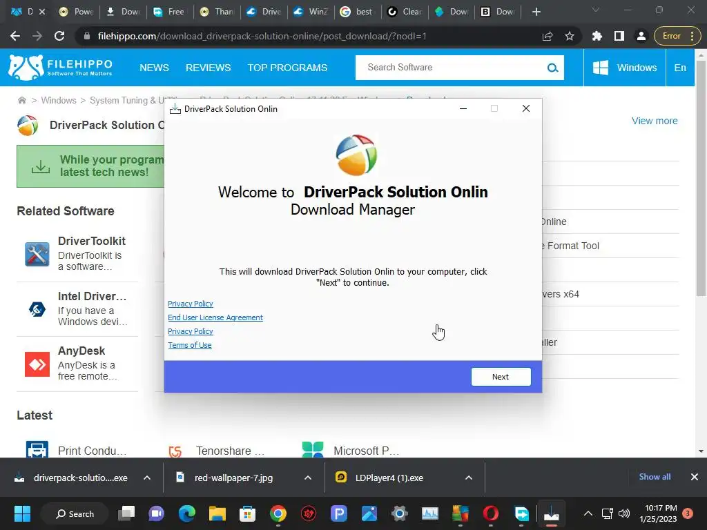Expand LDPlayer4 (1).exe download options
The width and height of the screenshot is (707, 530).
[469, 478]
